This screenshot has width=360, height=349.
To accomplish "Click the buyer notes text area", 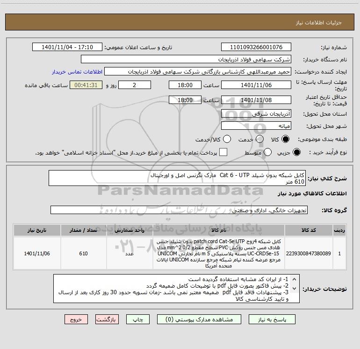I will pos(176,289).
